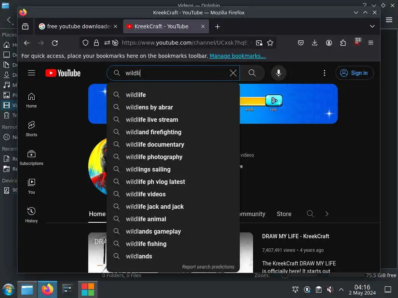398x298 pixels.
Task: Click Report search predictions link
Action: 208,267
